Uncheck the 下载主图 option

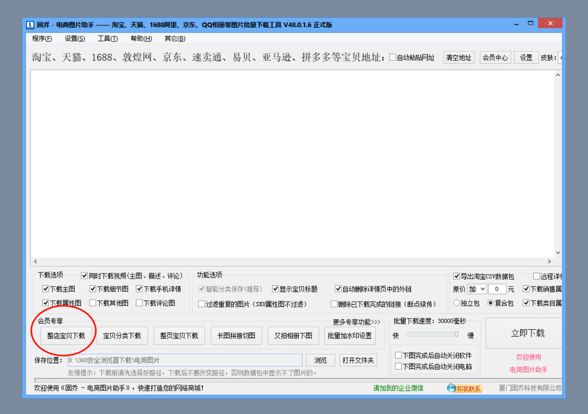pyautogui.click(x=45, y=289)
